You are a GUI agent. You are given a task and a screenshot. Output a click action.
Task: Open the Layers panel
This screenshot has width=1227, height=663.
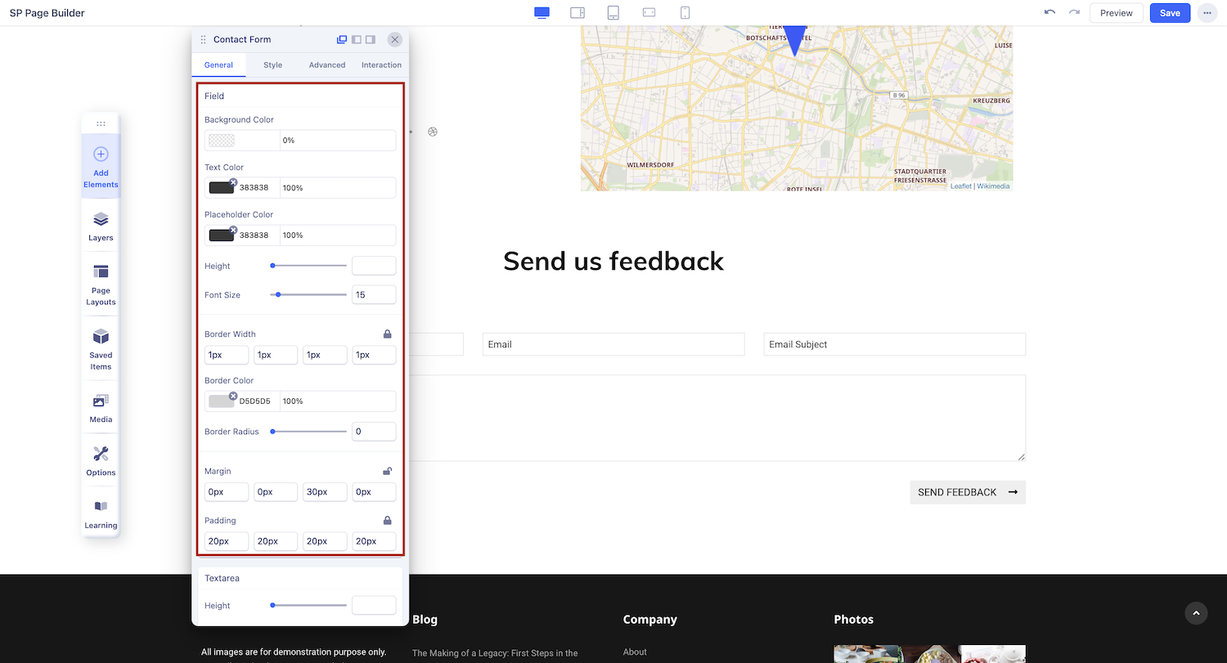[x=101, y=226]
